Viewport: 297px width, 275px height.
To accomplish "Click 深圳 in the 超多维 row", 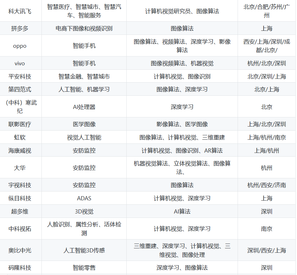I will 267,211.
